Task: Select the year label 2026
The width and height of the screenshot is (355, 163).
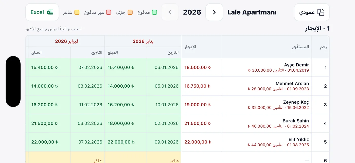Action: click(x=192, y=12)
